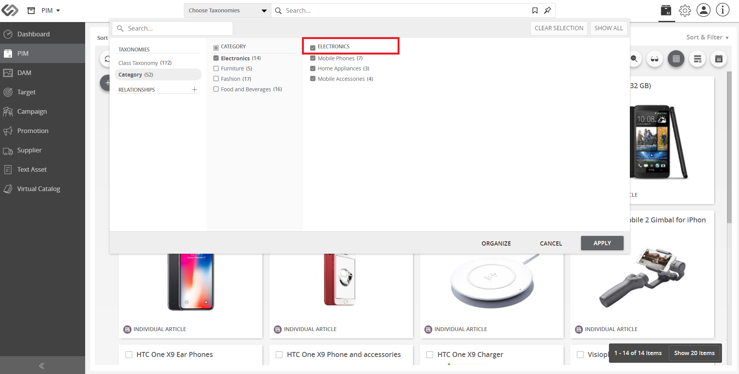This screenshot has width=739, height=374.
Task: Click the taxonomy panel Search field
Action: point(173,28)
